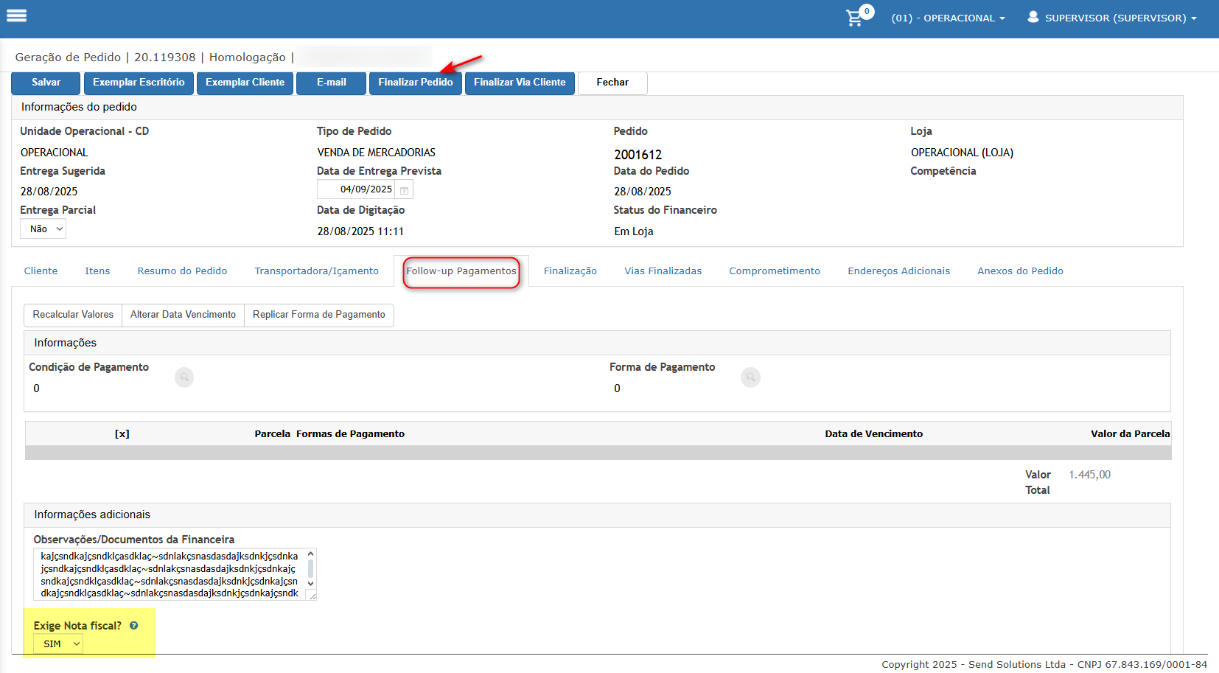Open the Exige Nota fiscal SIM dropdown
This screenshot has width=1219, height=673.
59,644
